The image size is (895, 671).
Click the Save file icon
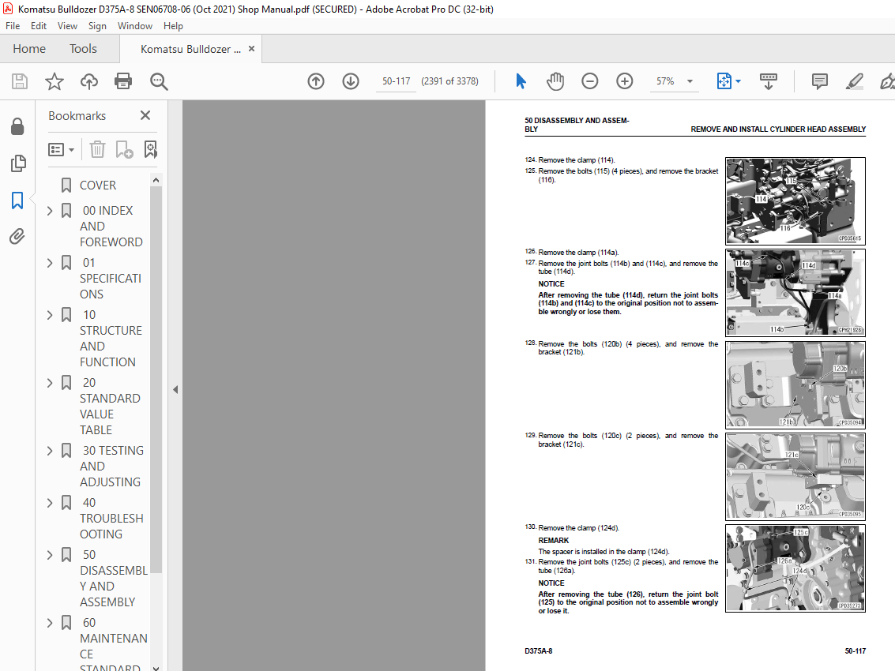coord(20,81)
